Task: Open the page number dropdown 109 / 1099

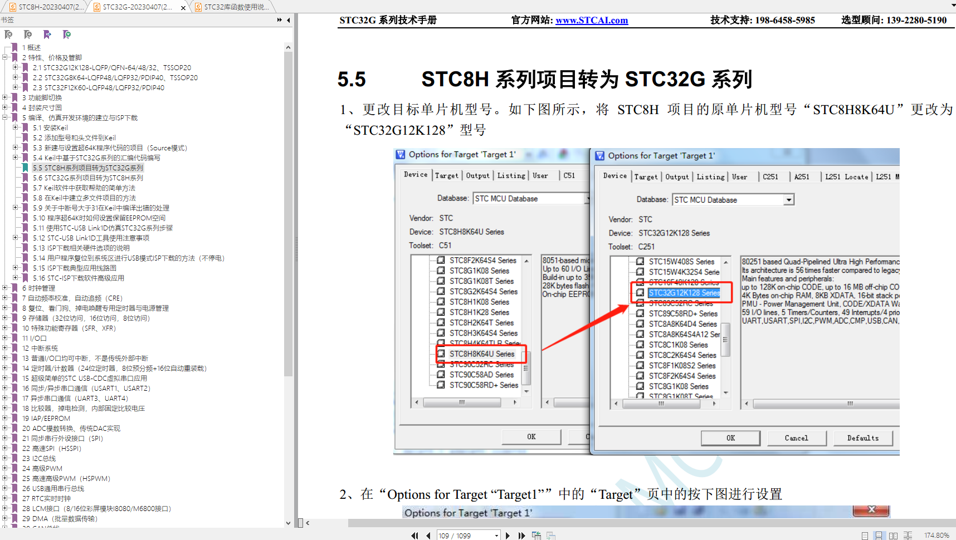Action: coord(496,536)
